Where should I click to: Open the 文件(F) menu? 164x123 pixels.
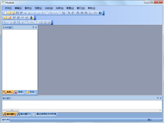[x=8, y=8]
